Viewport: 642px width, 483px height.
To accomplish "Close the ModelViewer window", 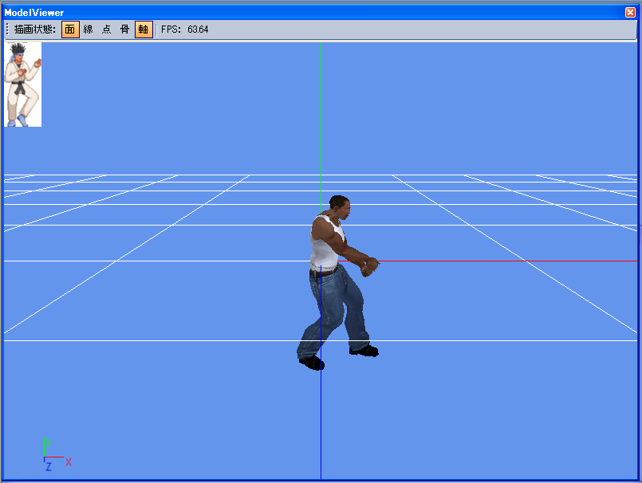I will (630, 12).
